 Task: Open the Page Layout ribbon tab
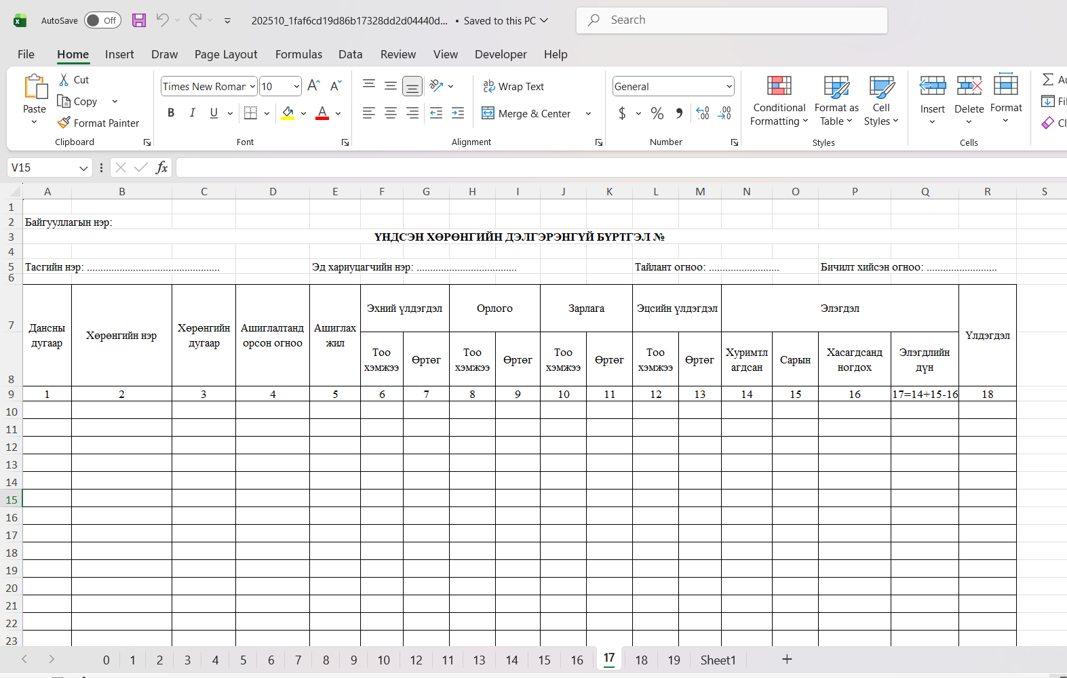click(x=225, y=54)
